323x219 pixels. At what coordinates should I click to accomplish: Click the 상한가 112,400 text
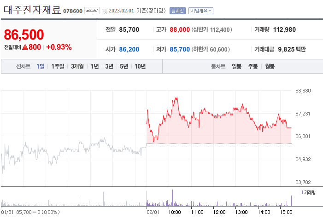(212, 29)
